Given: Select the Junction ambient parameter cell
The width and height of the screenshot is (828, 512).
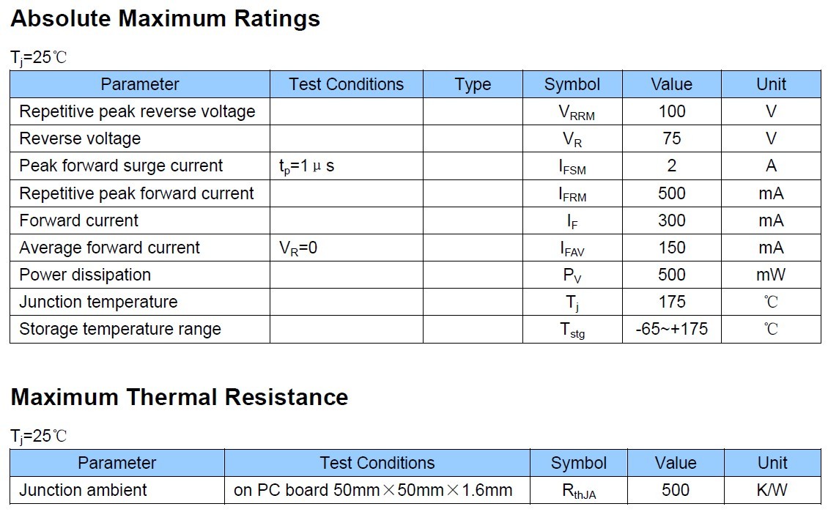Looking at the screenshot, I should pos(83,490).
